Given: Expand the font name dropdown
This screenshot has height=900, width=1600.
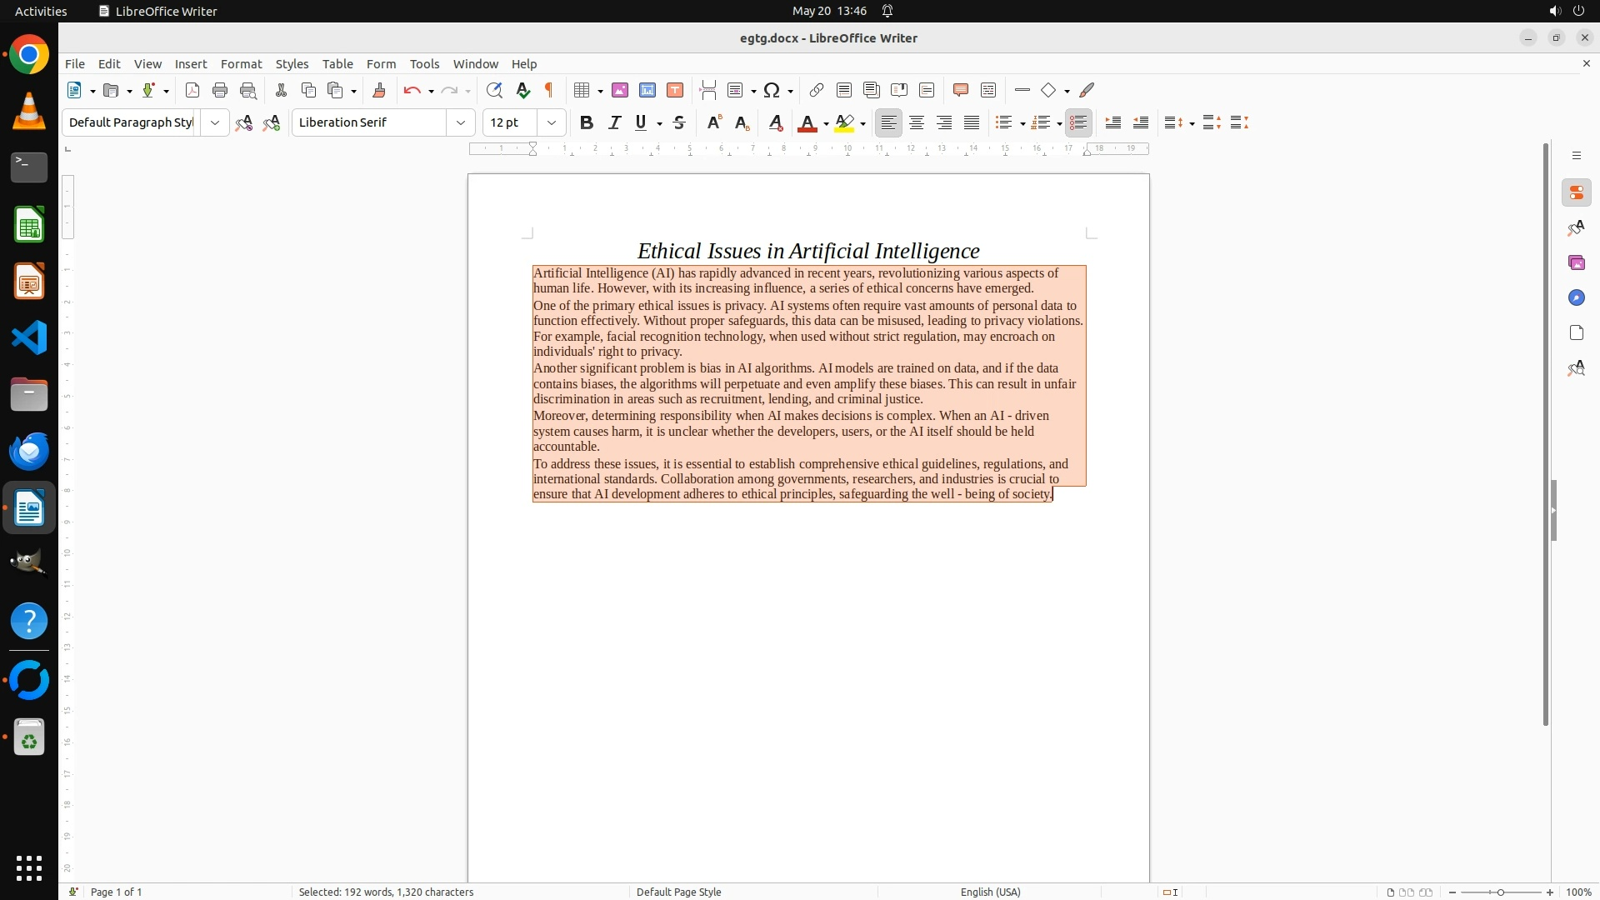Looking at the screenshot, I should [461, 123].
